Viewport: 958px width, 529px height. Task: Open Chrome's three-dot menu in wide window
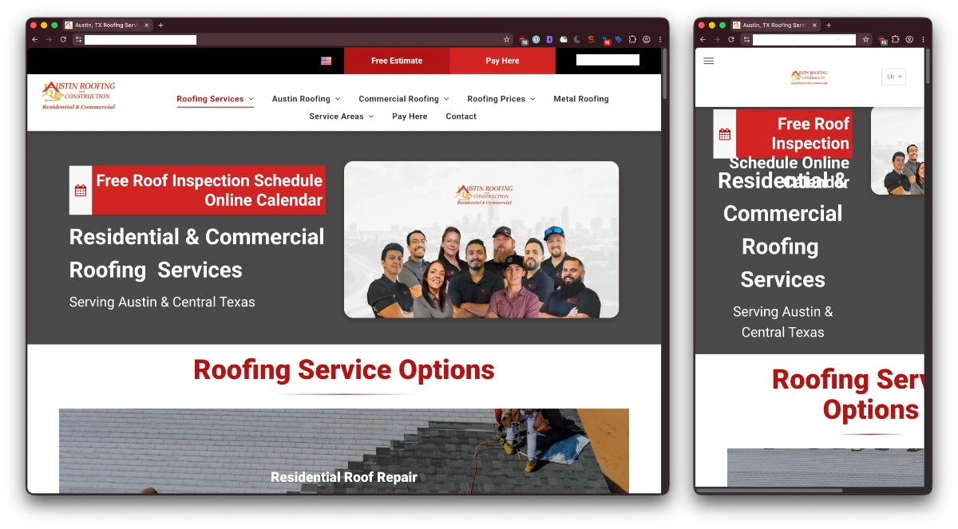point(659,39)
